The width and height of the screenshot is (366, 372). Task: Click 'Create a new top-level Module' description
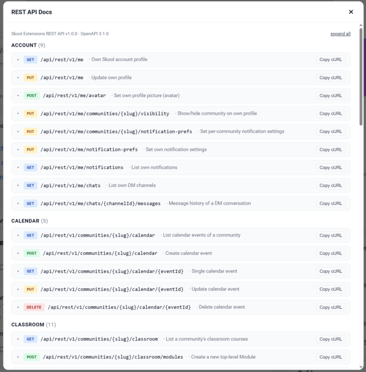(223, 357)
